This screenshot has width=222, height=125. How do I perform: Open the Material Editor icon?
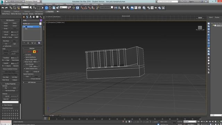tap(144, 8)
